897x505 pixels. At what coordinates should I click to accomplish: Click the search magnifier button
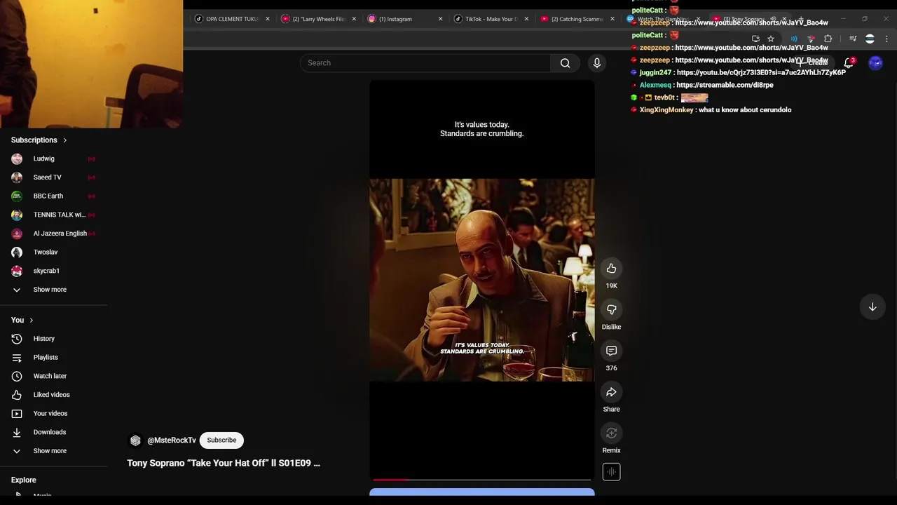click(x=565, y=63)
